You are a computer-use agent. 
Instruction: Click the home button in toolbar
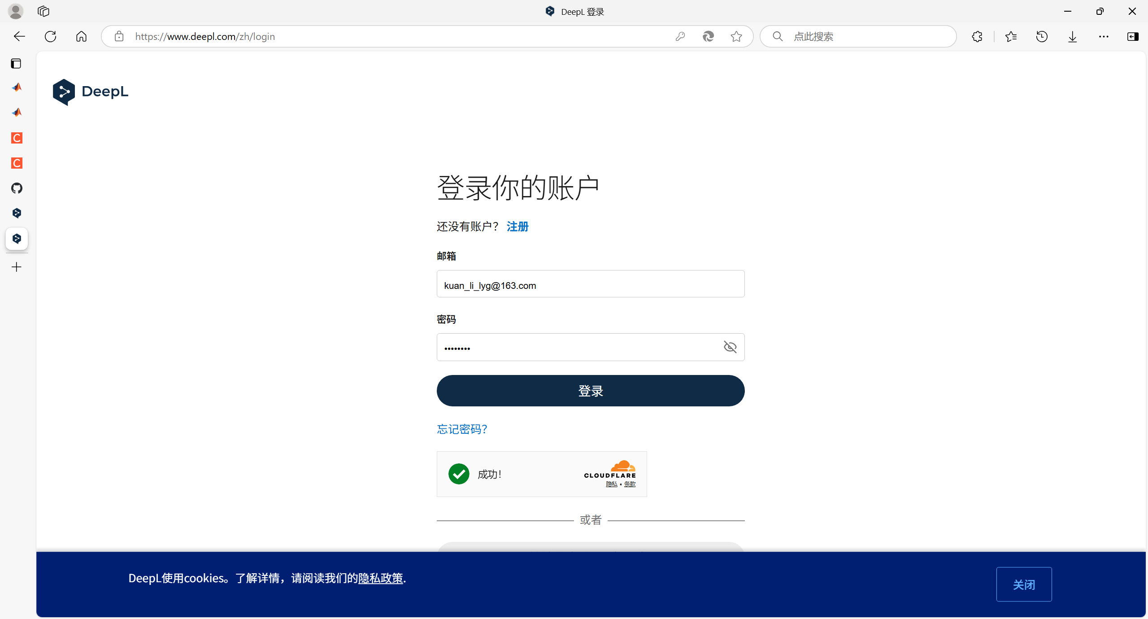(81, 36)
